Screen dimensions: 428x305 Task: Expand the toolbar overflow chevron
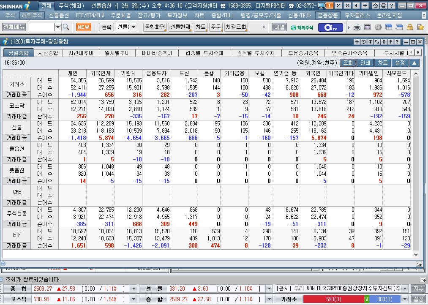point(264,27)
